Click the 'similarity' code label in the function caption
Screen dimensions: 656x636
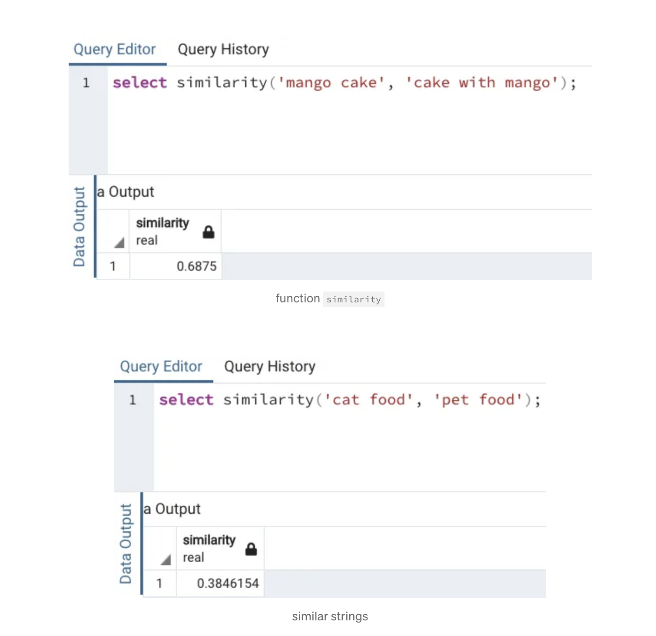354,299
